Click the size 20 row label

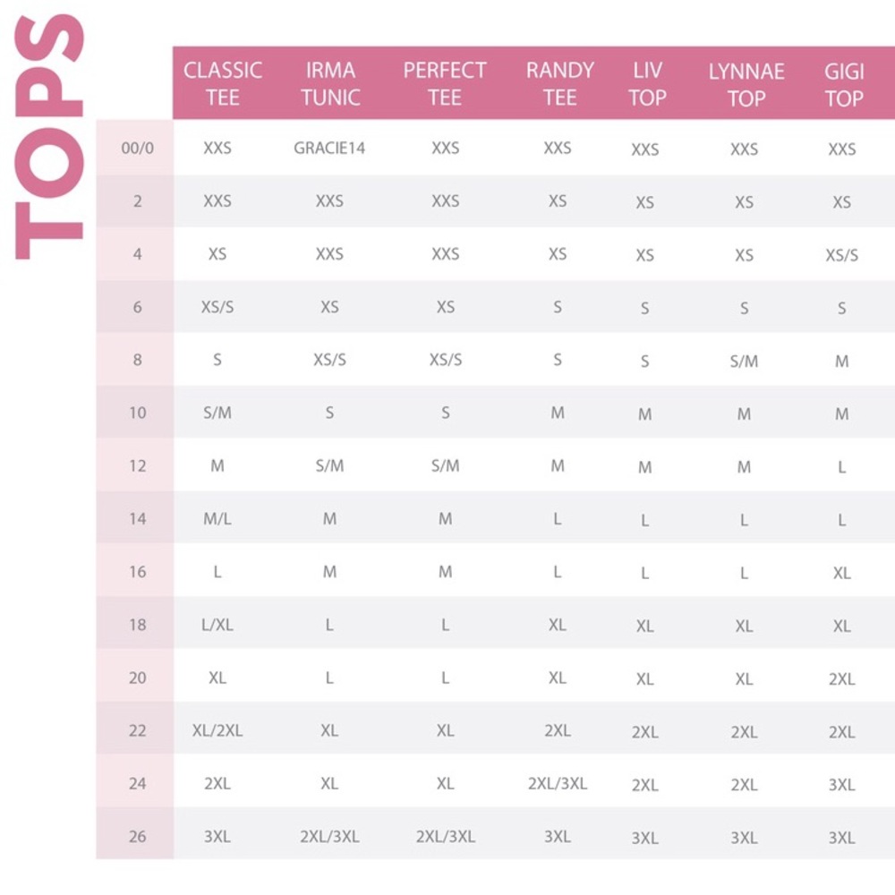point(138,678)
